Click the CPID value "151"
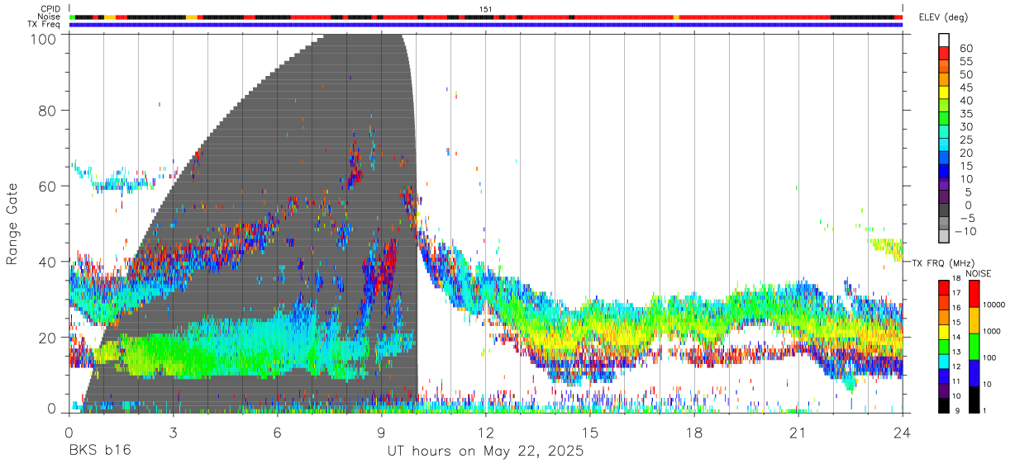Image resolution: width=1015 pixels, height=468 pixels. (x=486, y=9)
